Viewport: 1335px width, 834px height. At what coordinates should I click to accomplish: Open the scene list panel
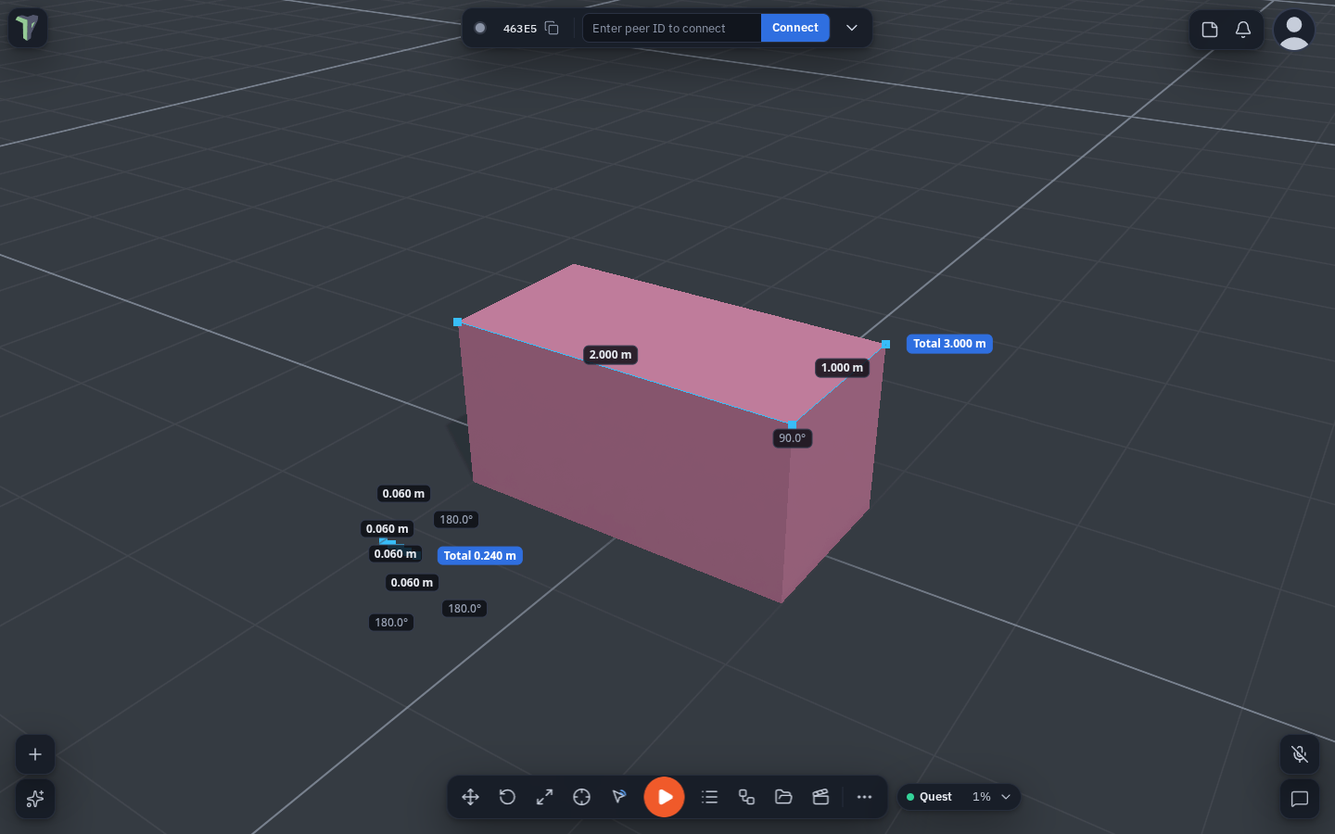tap(710, 797)
